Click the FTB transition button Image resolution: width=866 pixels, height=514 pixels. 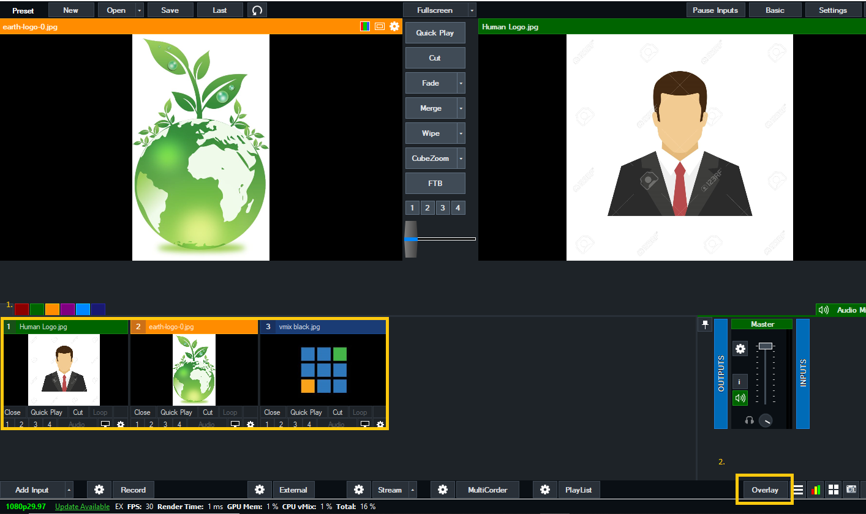point(435,184)
